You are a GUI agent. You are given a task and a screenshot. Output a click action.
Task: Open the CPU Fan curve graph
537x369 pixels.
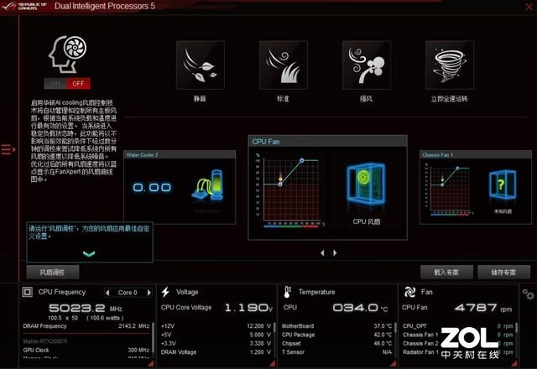click(289, 190)
